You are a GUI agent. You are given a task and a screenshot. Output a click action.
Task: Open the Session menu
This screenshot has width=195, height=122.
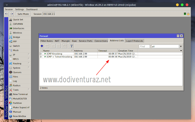click(9, 9)
